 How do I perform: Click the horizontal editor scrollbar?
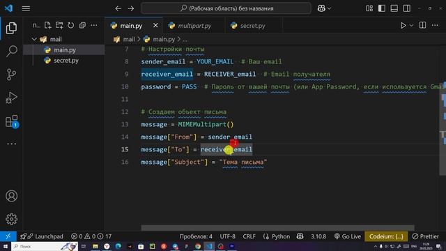point(277,228)
